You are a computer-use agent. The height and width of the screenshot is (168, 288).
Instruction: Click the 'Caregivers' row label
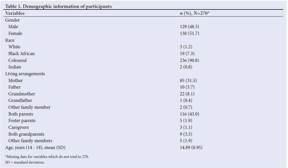[x=19, y=127]
